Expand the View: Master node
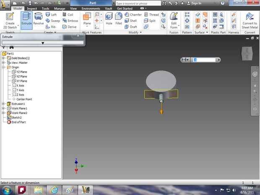 click(x=3, y=62)
